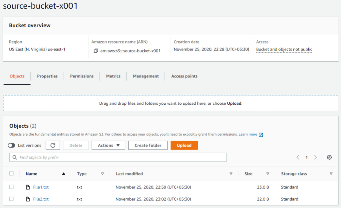341x208 pixels.
Task: Click File2.txt Standard storage class cell
Action: coord(289,199)
